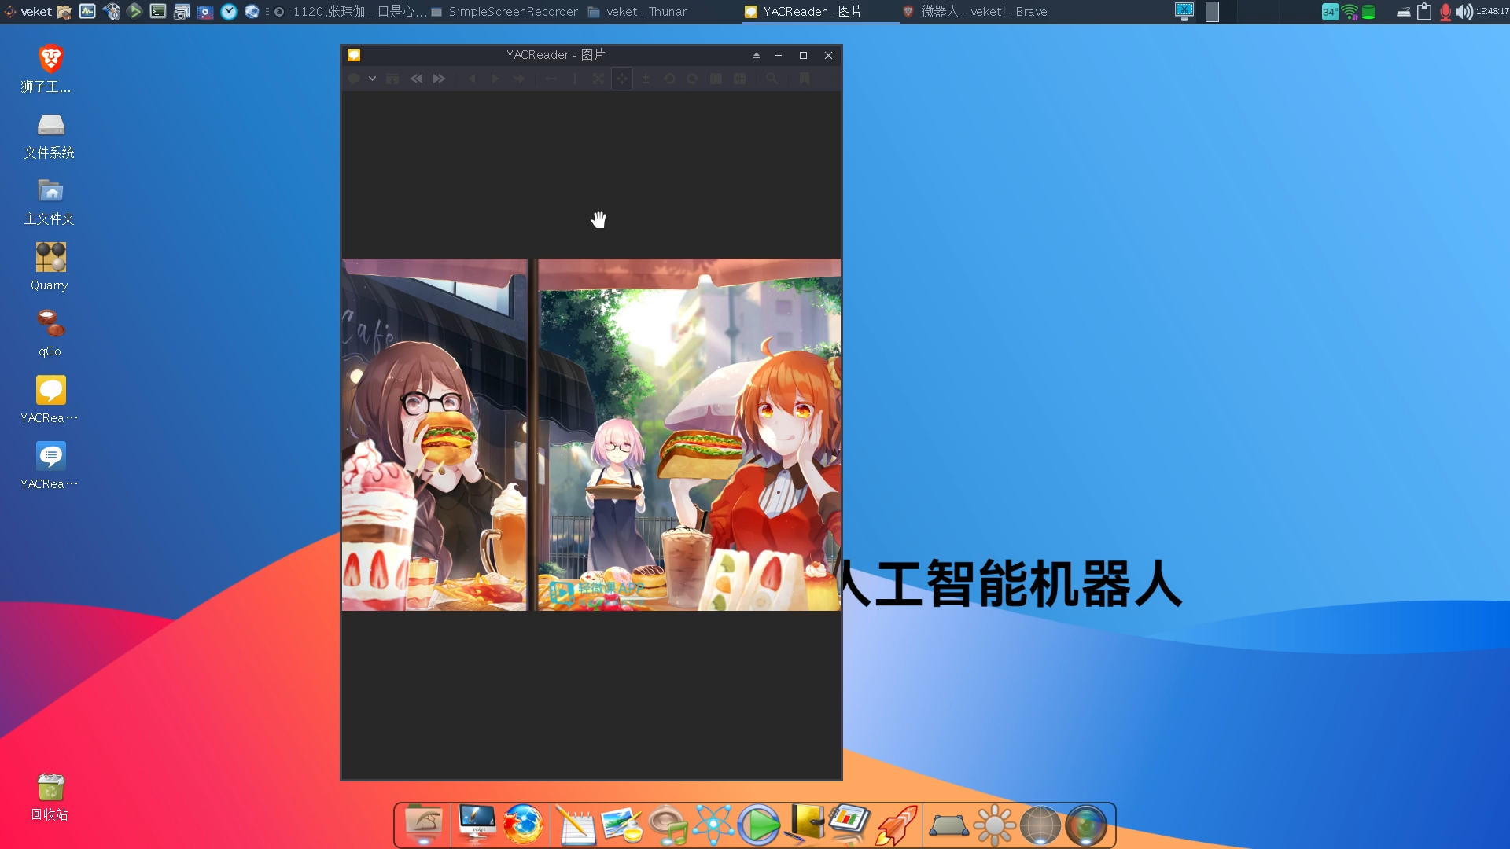Click the sun brightness dock icon
The image size is (1510, 849).
click(994, 825)
